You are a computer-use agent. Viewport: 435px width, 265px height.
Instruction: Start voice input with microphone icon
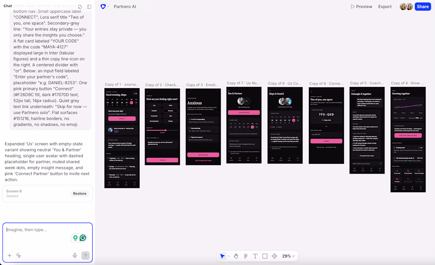point(75,256)
